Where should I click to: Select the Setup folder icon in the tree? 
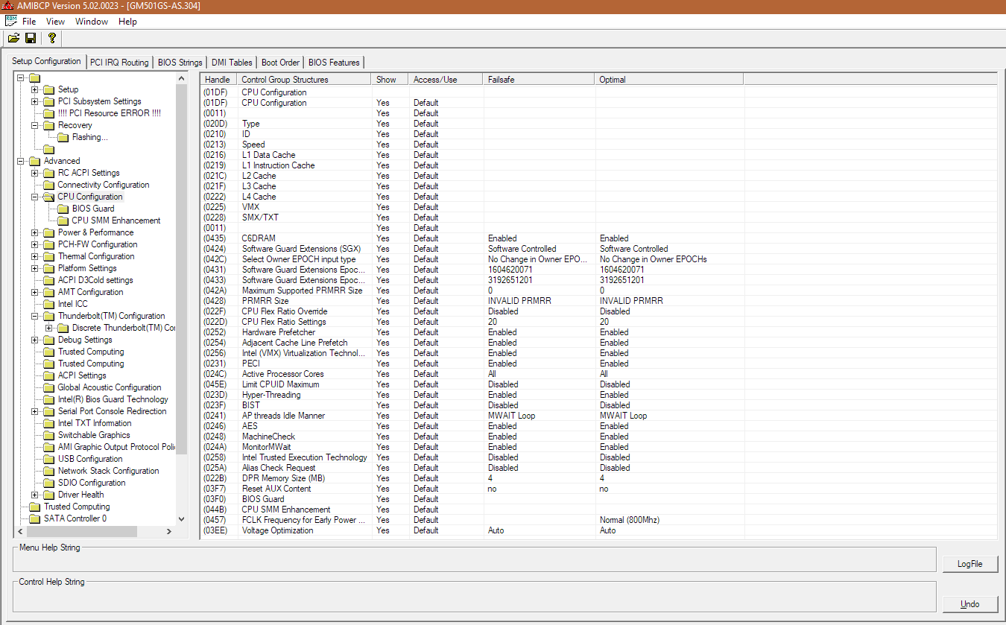(48, 89)
